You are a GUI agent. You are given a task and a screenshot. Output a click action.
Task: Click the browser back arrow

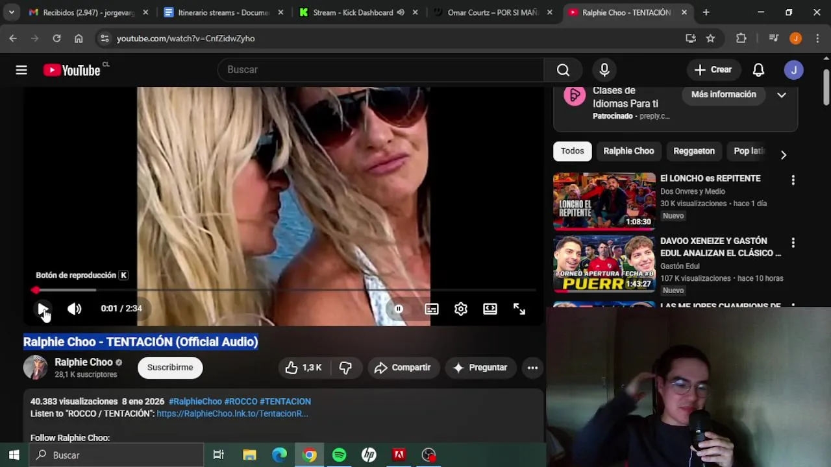coord(13,38)
